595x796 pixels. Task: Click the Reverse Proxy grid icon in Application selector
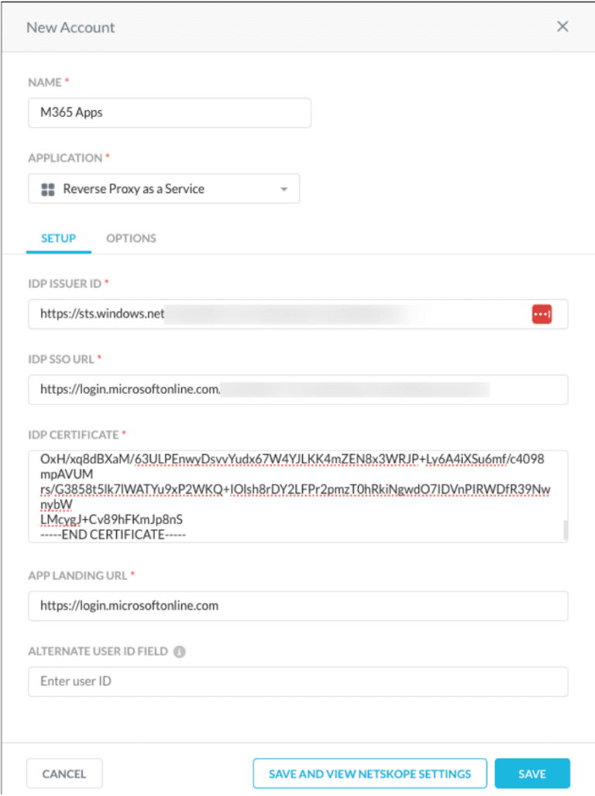click(46, 188)
